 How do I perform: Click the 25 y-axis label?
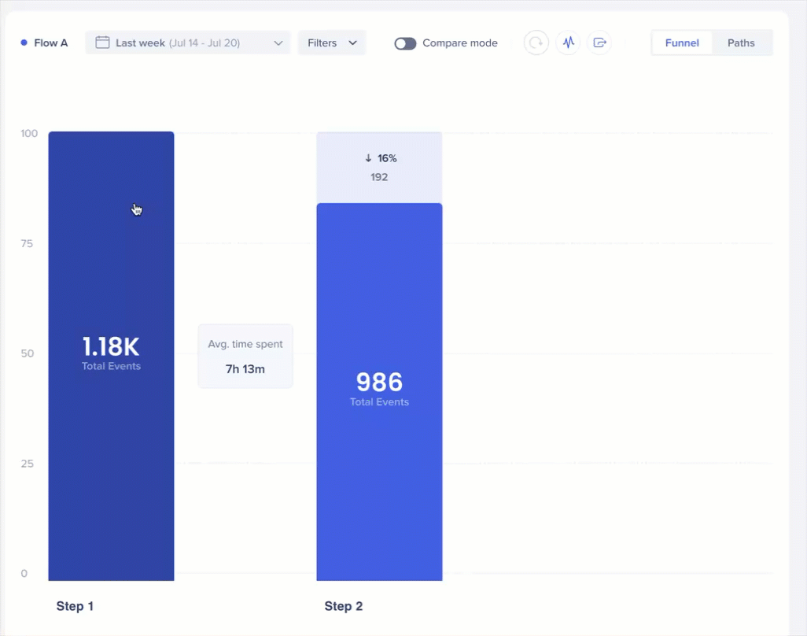point(27,464)
